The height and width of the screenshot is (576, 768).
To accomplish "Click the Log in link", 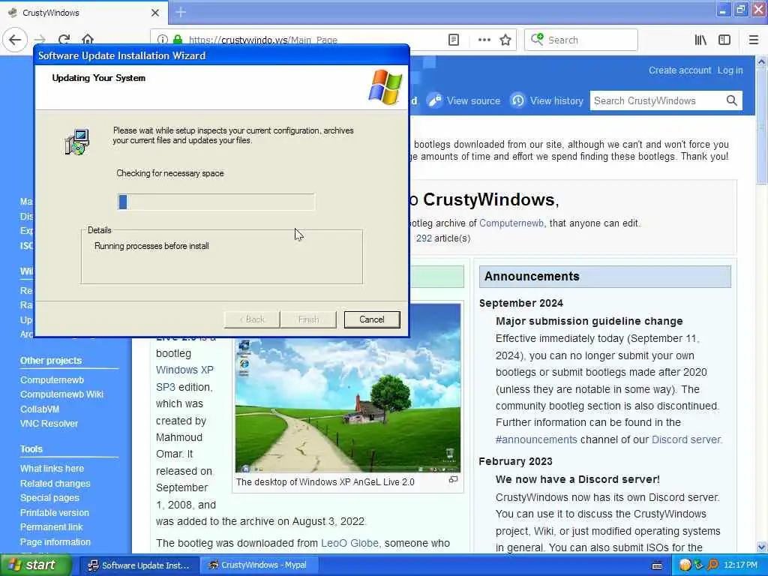I will (x=730, y=70).
